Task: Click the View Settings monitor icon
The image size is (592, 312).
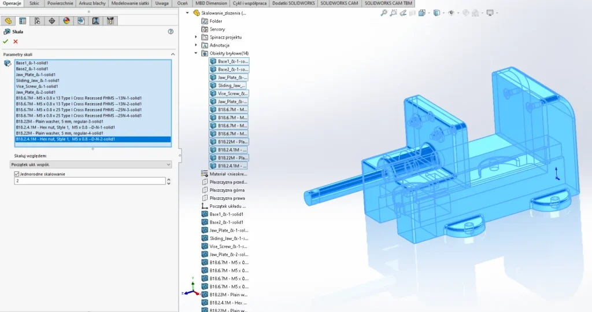Action: pos(490,13)
